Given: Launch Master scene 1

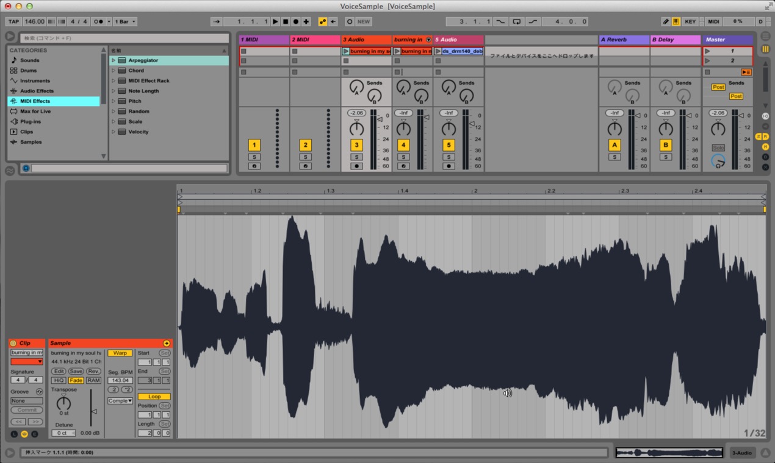Looking at the screenshot, I should pos(707,51).
